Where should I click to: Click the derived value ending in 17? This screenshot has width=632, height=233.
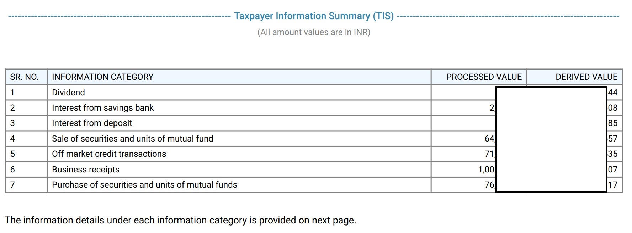[x=613, y=185]
